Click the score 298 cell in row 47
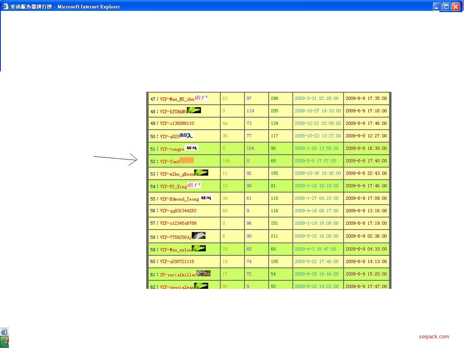 coord(275,99)
